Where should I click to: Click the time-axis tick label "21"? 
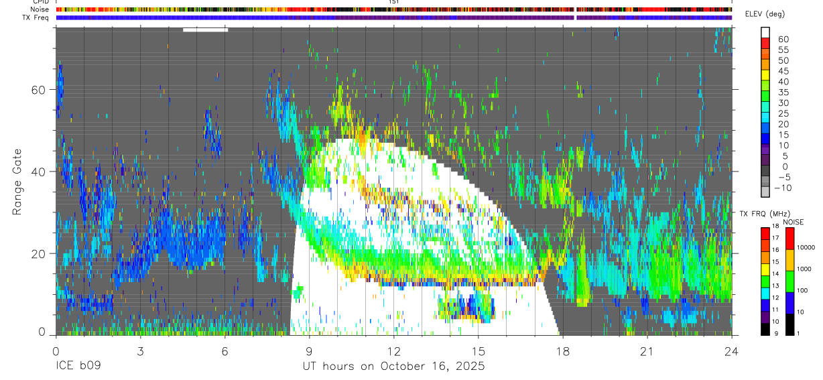pos(647,352)
